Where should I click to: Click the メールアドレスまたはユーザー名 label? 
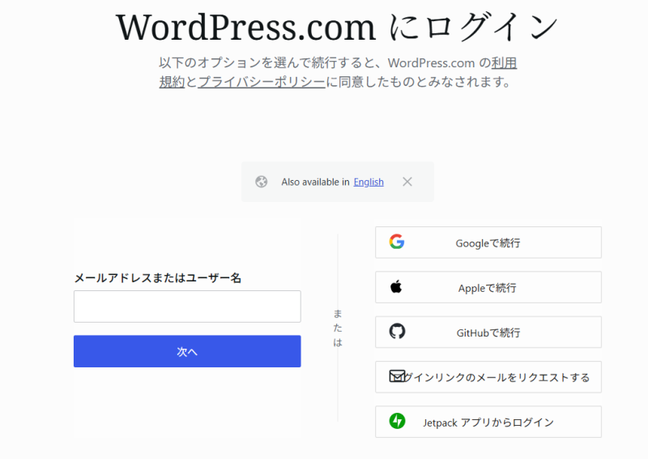[x=157, y=278]
